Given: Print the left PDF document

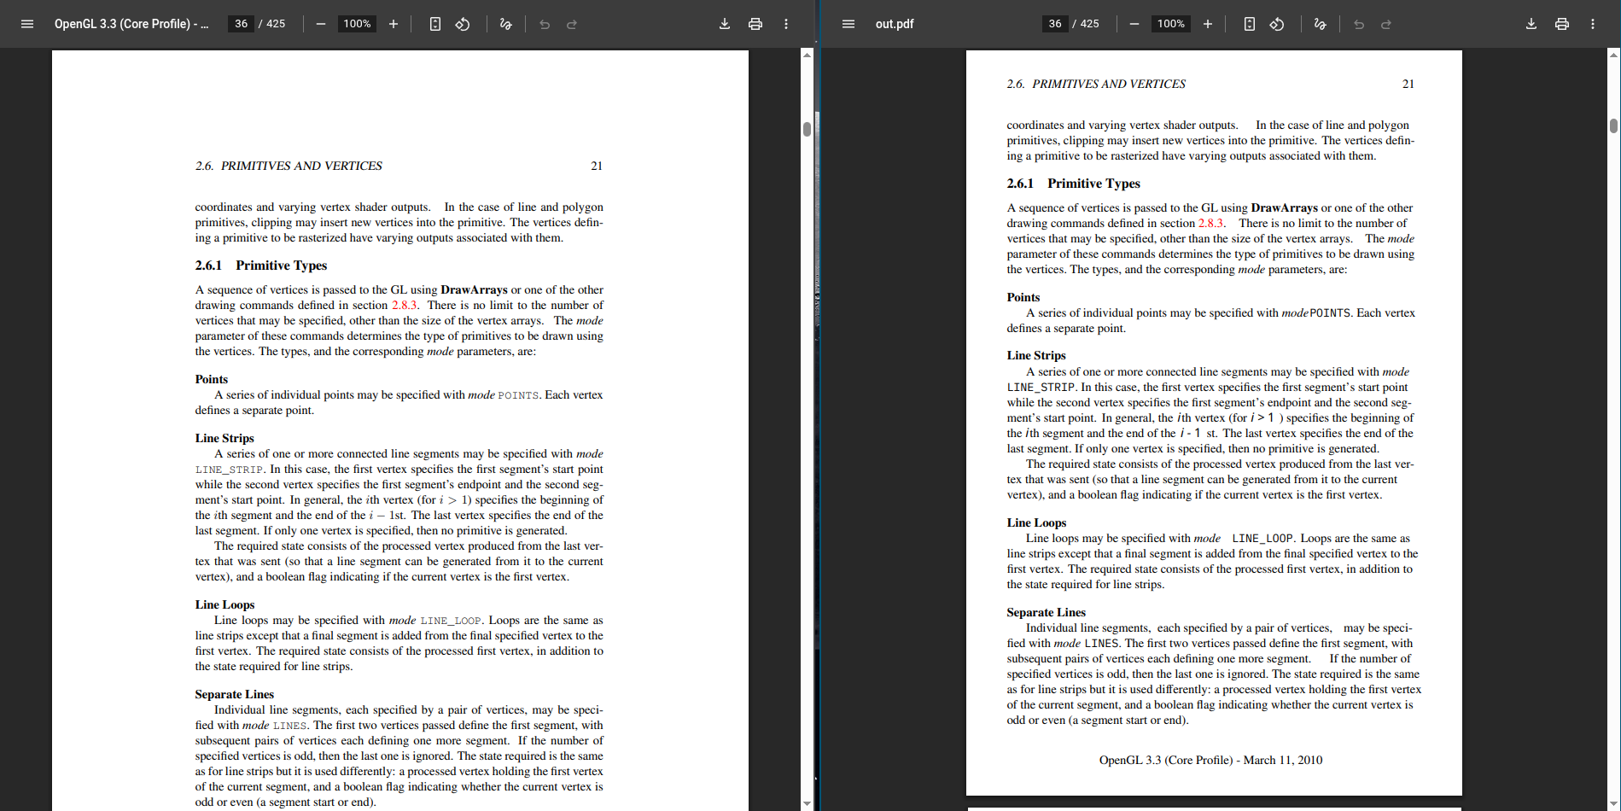Looking at the screenshot, I should pos(755,24).
